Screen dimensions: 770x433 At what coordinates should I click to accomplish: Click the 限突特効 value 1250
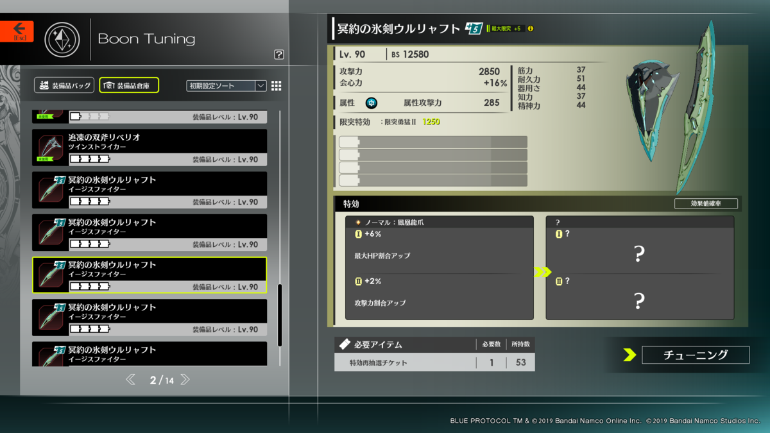tap(431, 122)
